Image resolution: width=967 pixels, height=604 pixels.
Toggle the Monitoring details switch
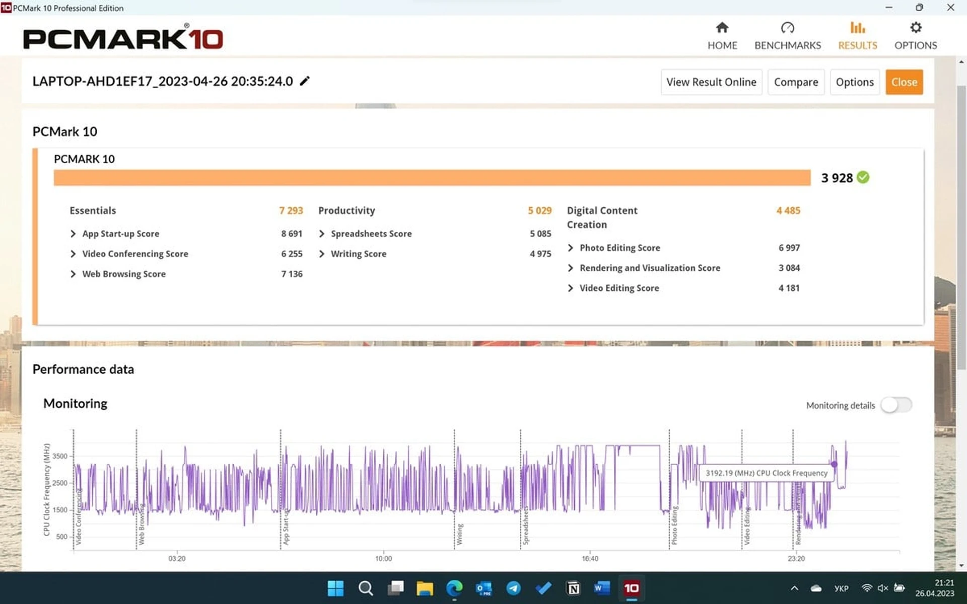896,405
